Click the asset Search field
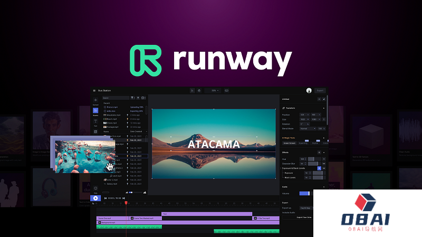 click(115, 98)
